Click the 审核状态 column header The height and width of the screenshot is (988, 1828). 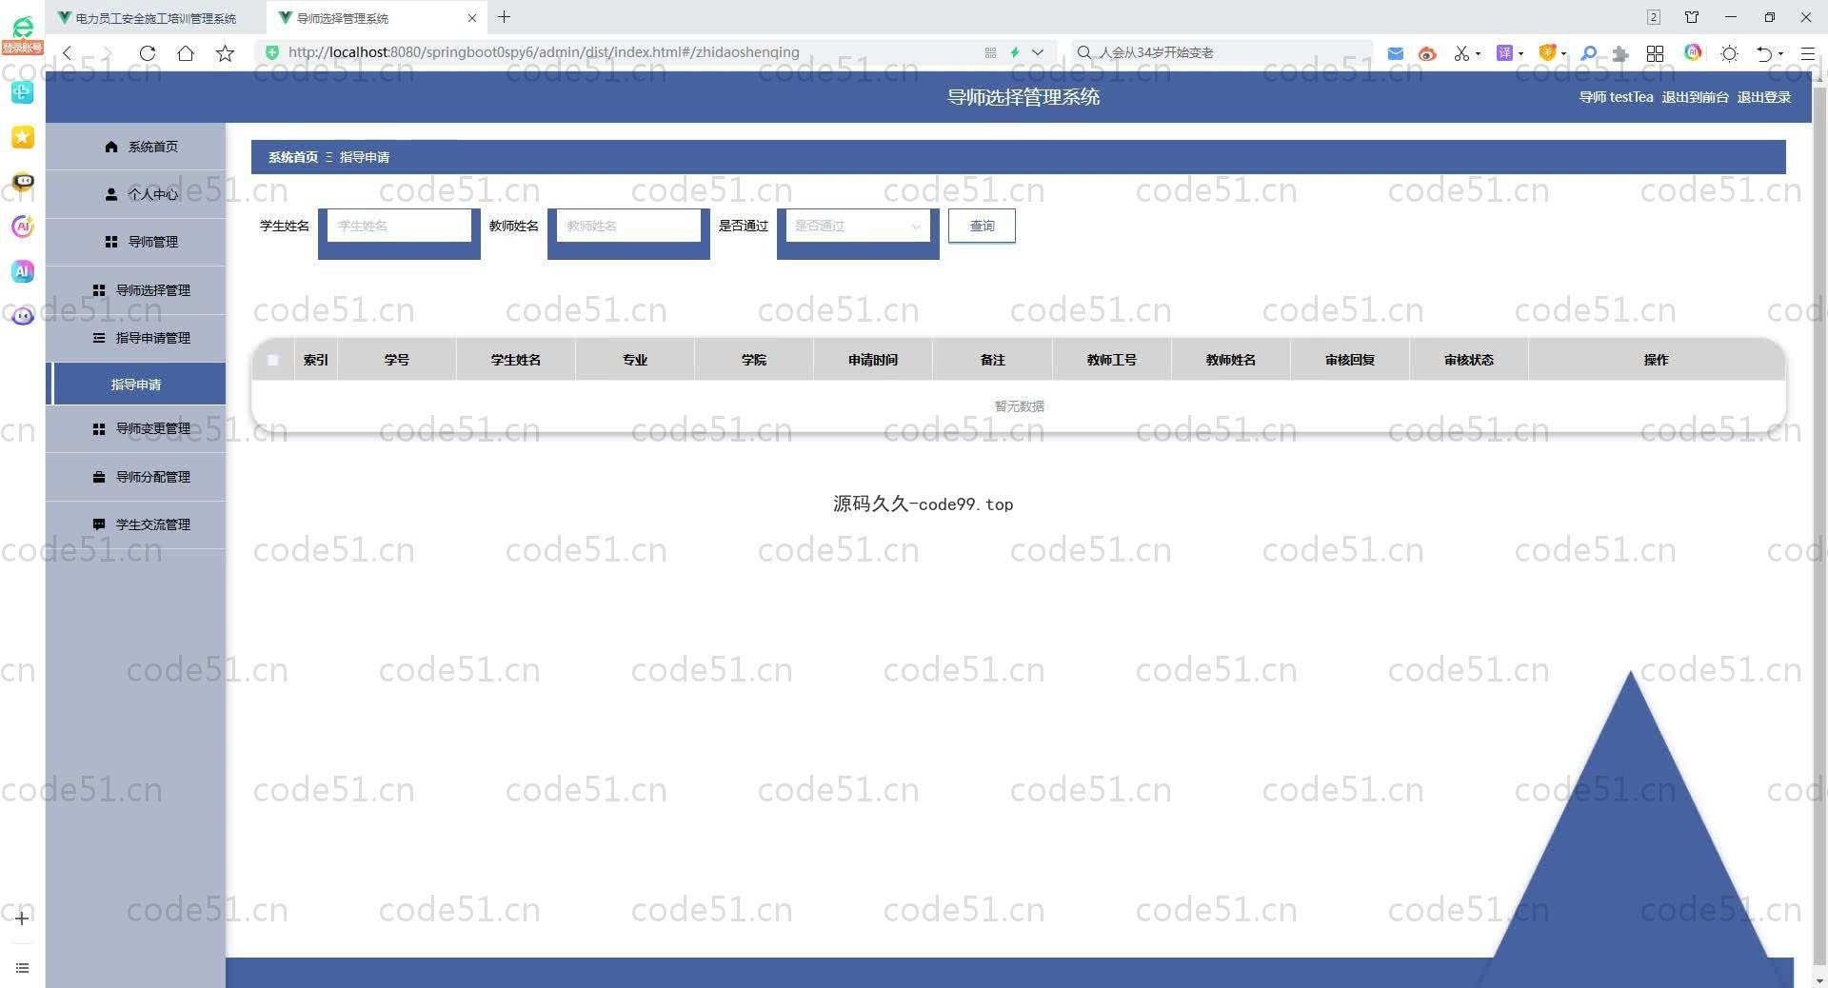(x=1468, y=360)
